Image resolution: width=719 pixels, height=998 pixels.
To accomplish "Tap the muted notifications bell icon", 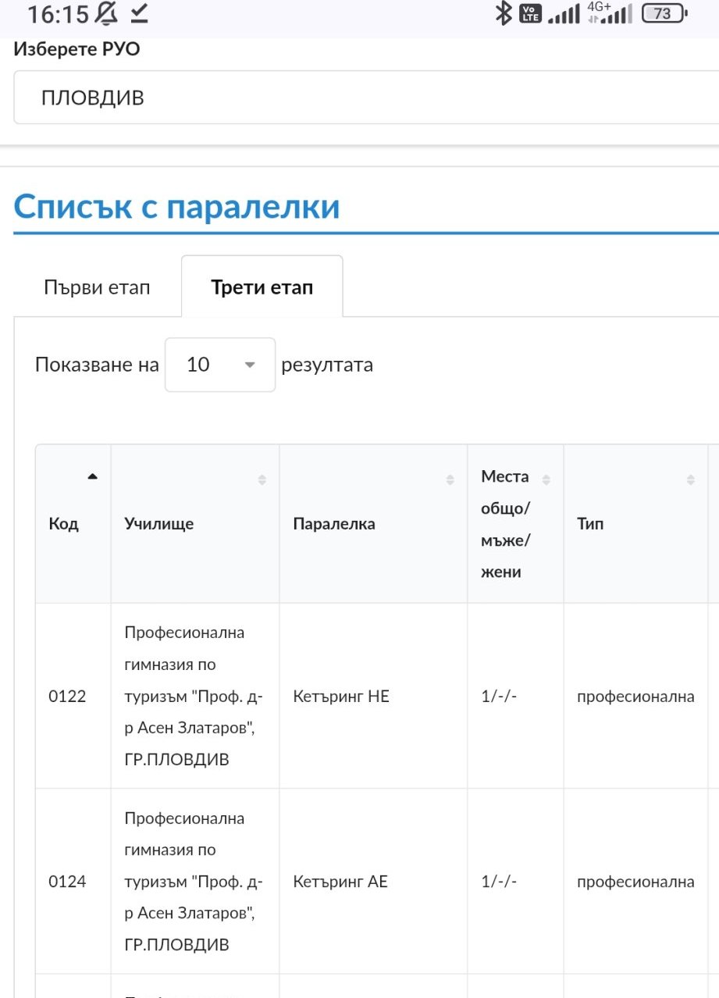I will 105,13.
